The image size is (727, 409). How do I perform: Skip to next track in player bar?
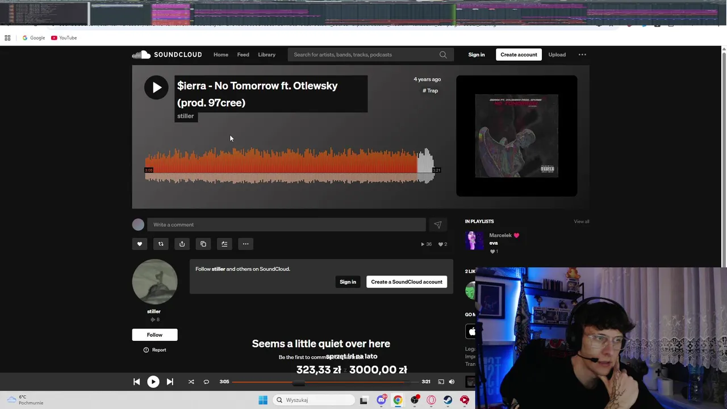170,382
